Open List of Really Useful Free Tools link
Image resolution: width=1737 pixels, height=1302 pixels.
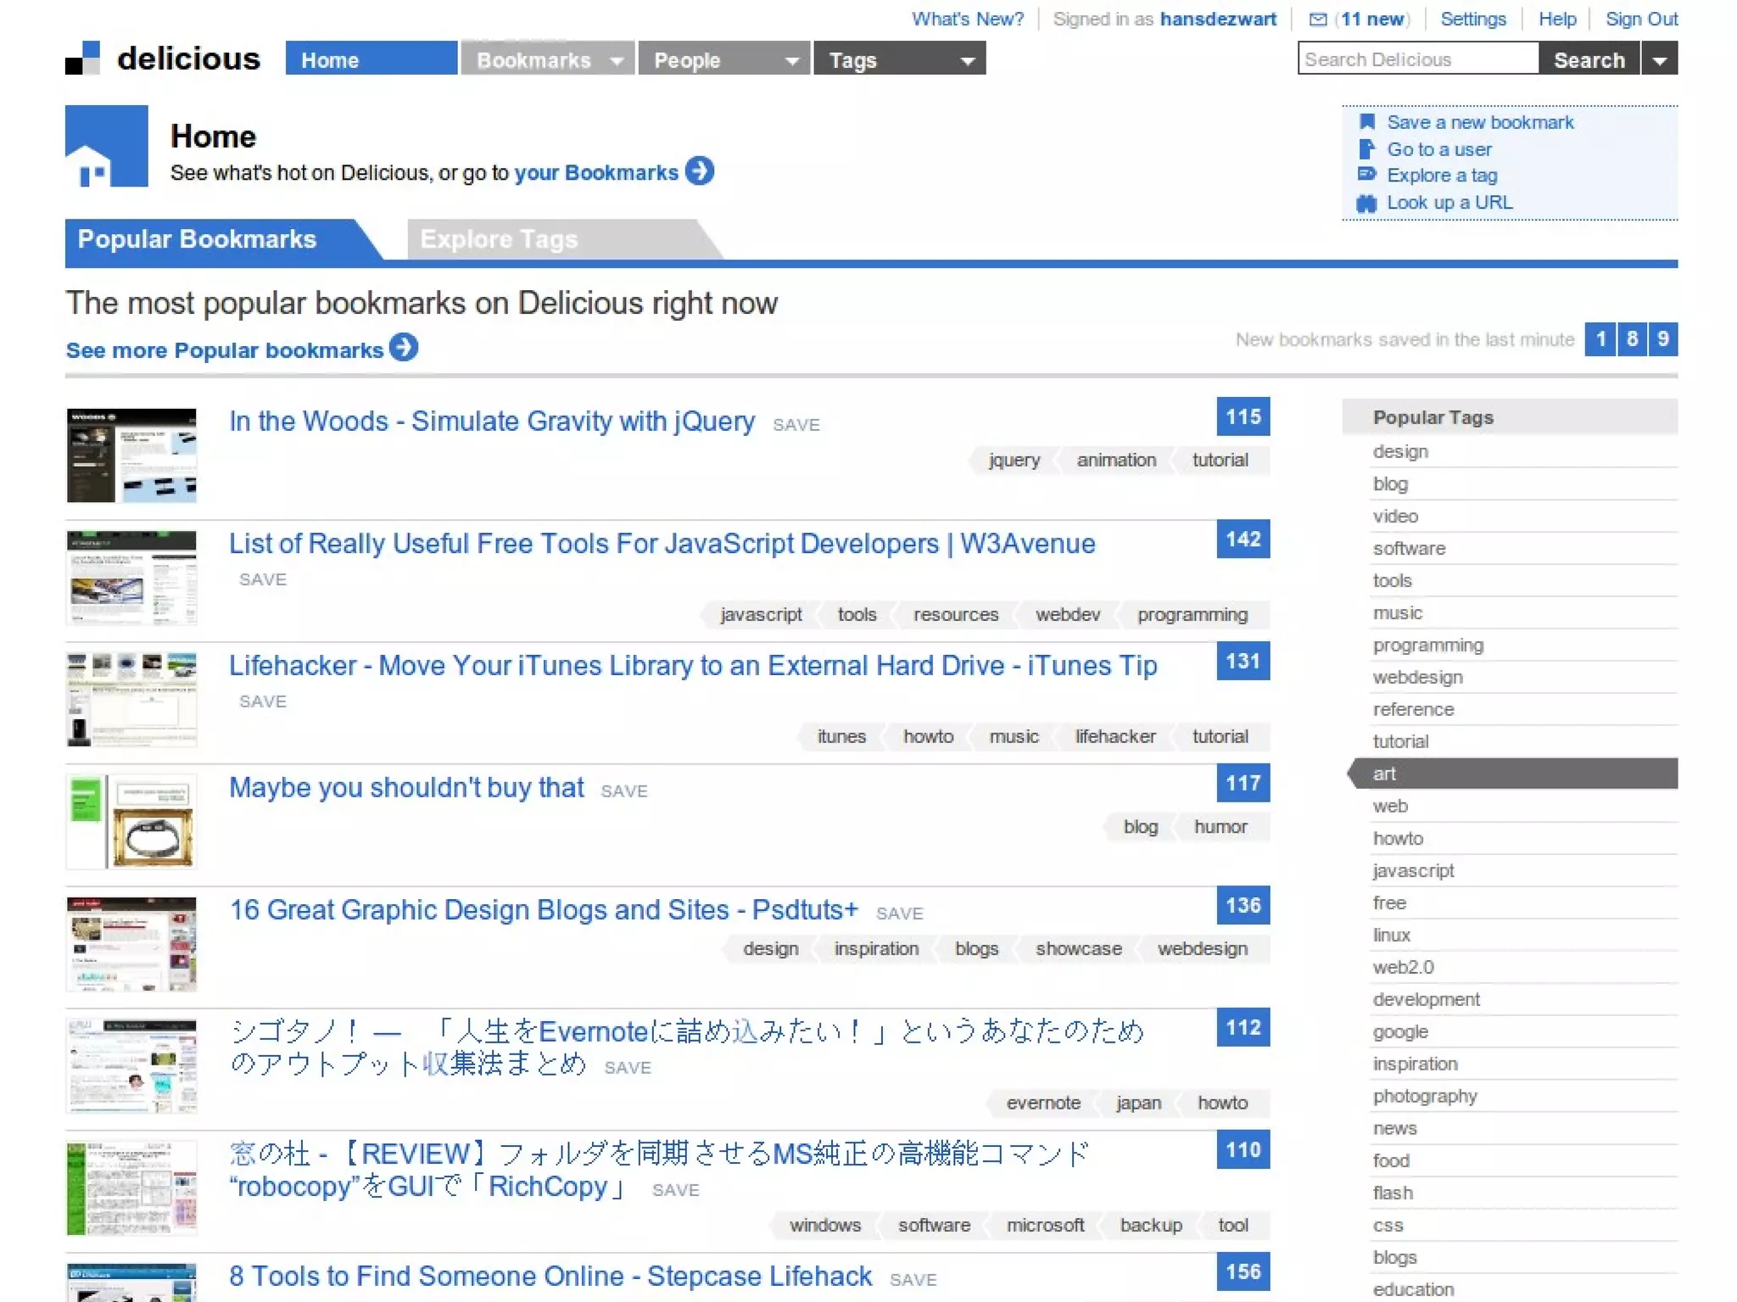click(662, 543)
